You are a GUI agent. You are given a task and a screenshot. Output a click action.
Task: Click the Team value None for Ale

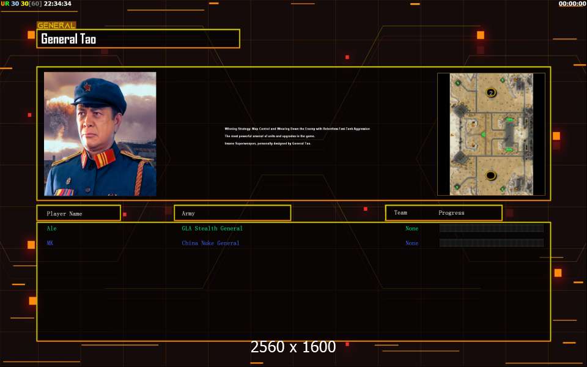(412, 228)
